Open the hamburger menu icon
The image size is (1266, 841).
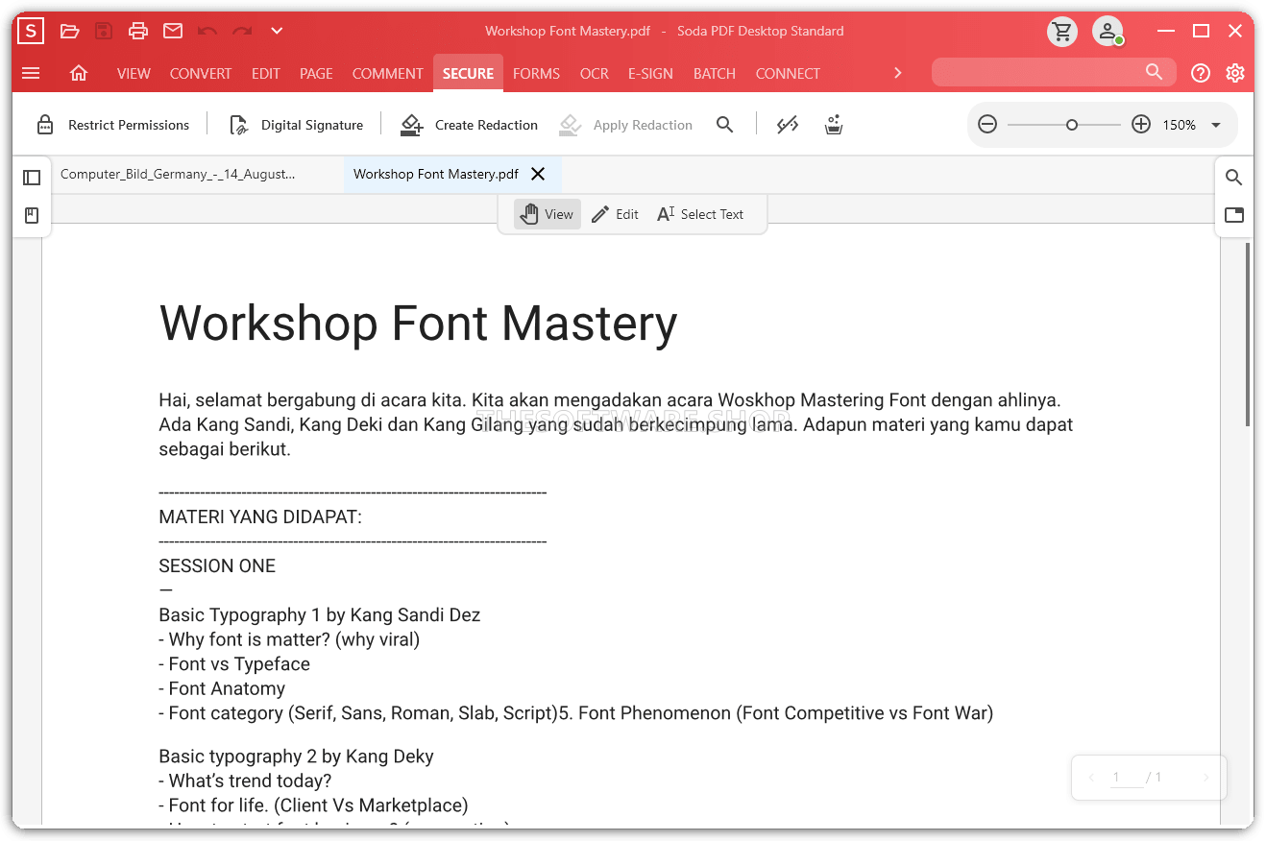(31, 73)
